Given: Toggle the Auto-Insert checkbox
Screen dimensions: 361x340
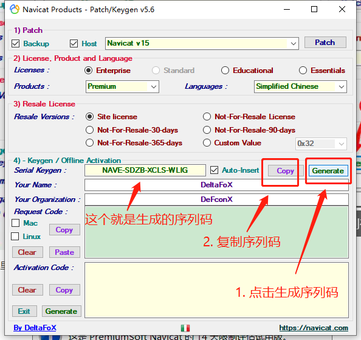Looking at the screenshot, I should point(214,170).
